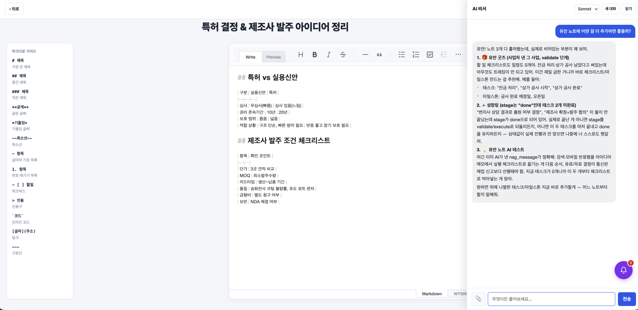Click AI reply heading '2. 성장링'
Screen dimensions: 638x310
click(x=526, y=105)
